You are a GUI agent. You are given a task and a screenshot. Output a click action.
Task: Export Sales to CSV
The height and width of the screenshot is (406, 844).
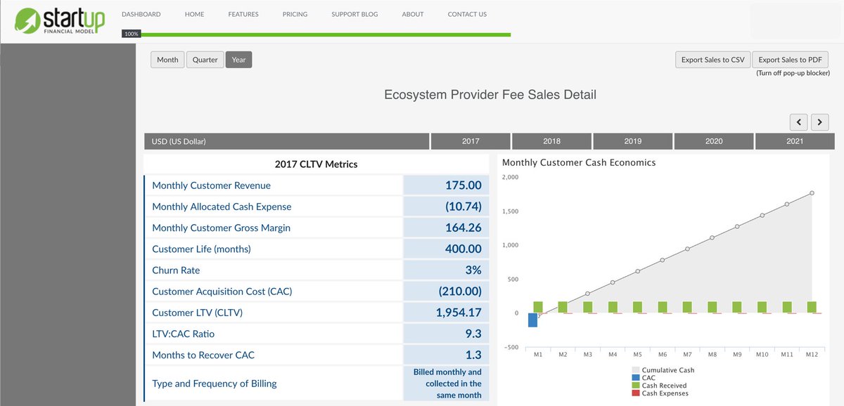tap(712, 60)
